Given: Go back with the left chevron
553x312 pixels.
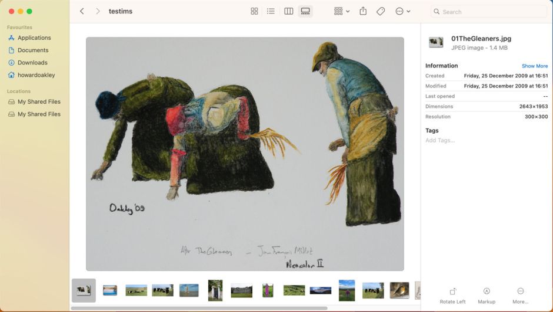Looking at the screenshot, I should tap(82, 11).
